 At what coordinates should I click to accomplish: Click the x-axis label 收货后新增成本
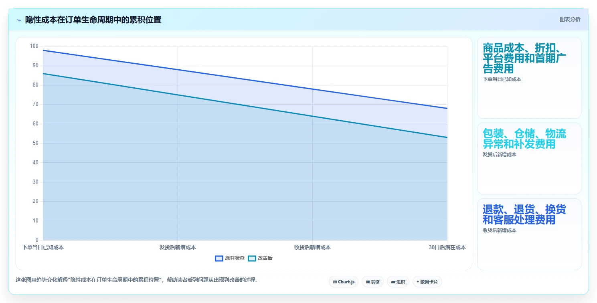[312, 247]
